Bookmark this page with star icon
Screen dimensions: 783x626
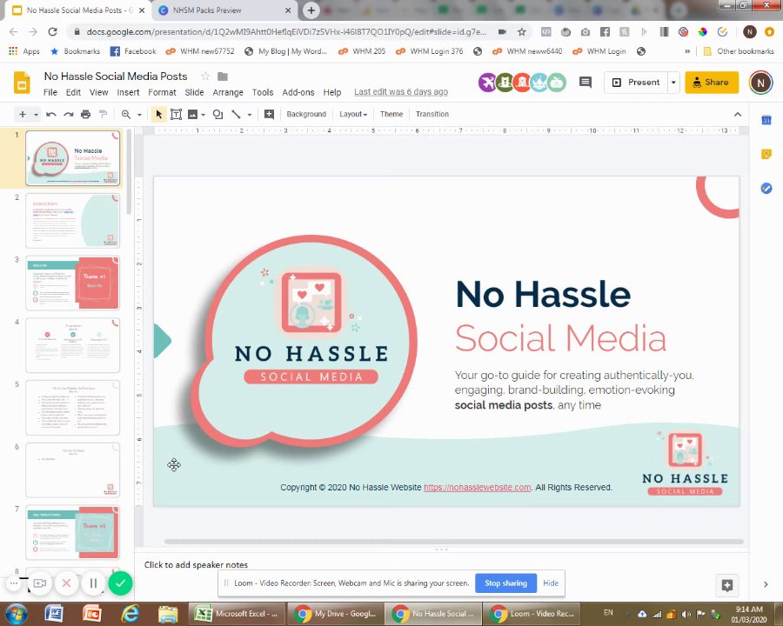[x=522, y=32]
